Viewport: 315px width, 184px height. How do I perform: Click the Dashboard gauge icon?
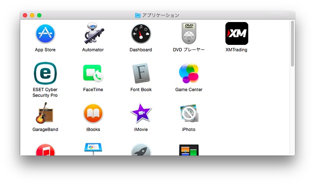tap(141, 33)
